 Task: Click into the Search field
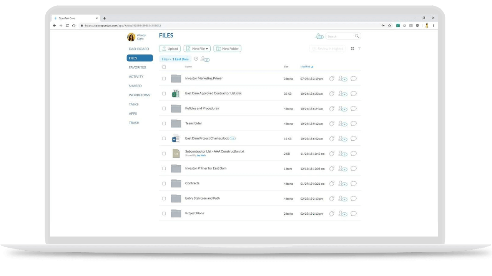pyautogui.click(x=340, y=36)
